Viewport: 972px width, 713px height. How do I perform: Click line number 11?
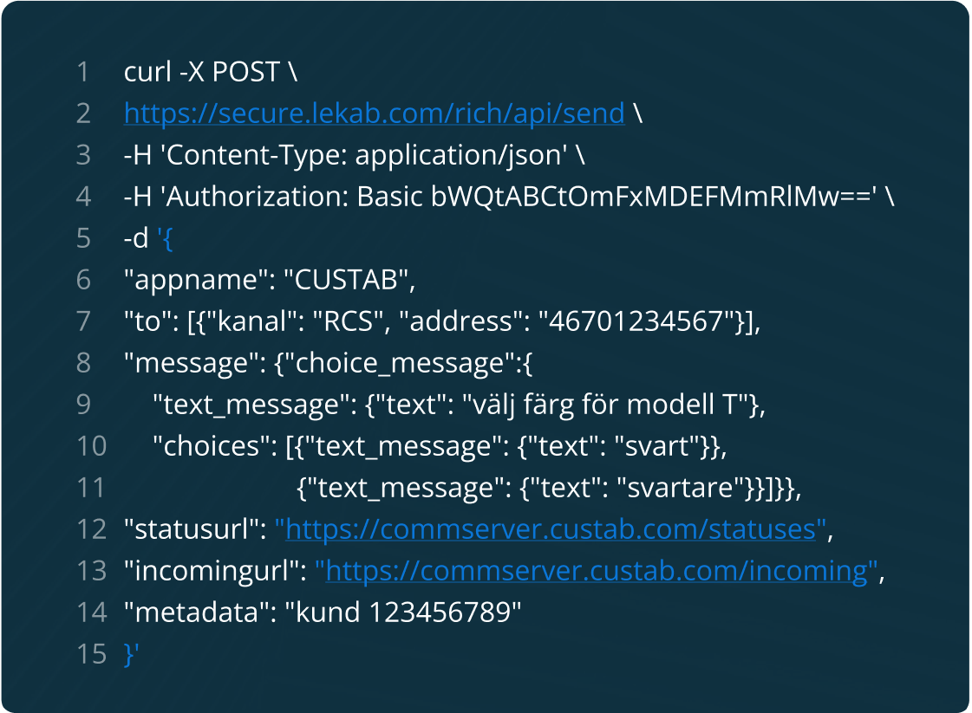pyautogui.click(x=90, y=488)
